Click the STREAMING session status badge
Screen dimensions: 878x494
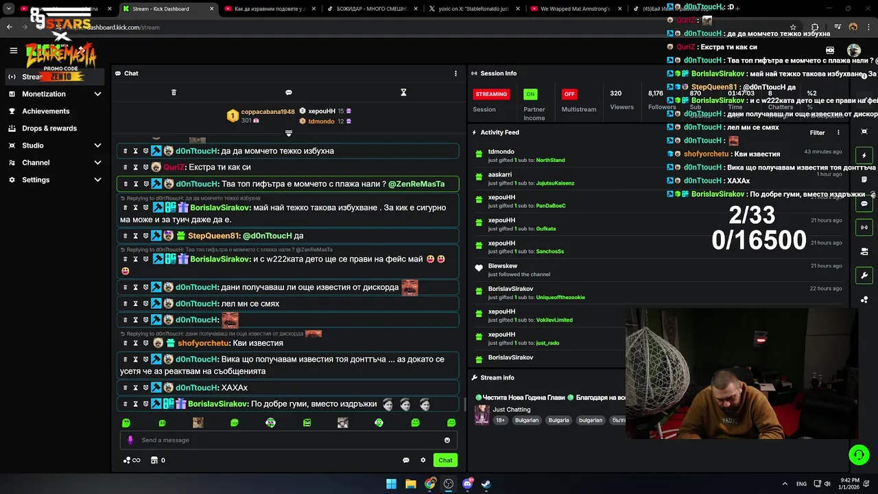(x=491, y=94)
